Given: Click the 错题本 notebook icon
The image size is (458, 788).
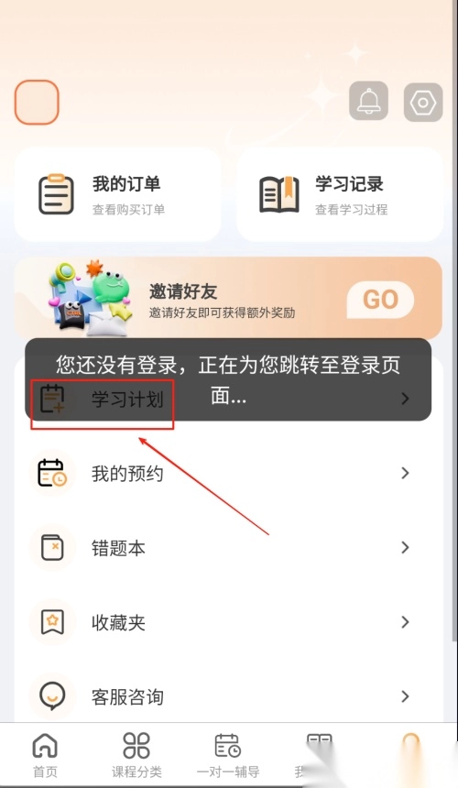Looking at the screenshot, I should [x=52, y=547].
